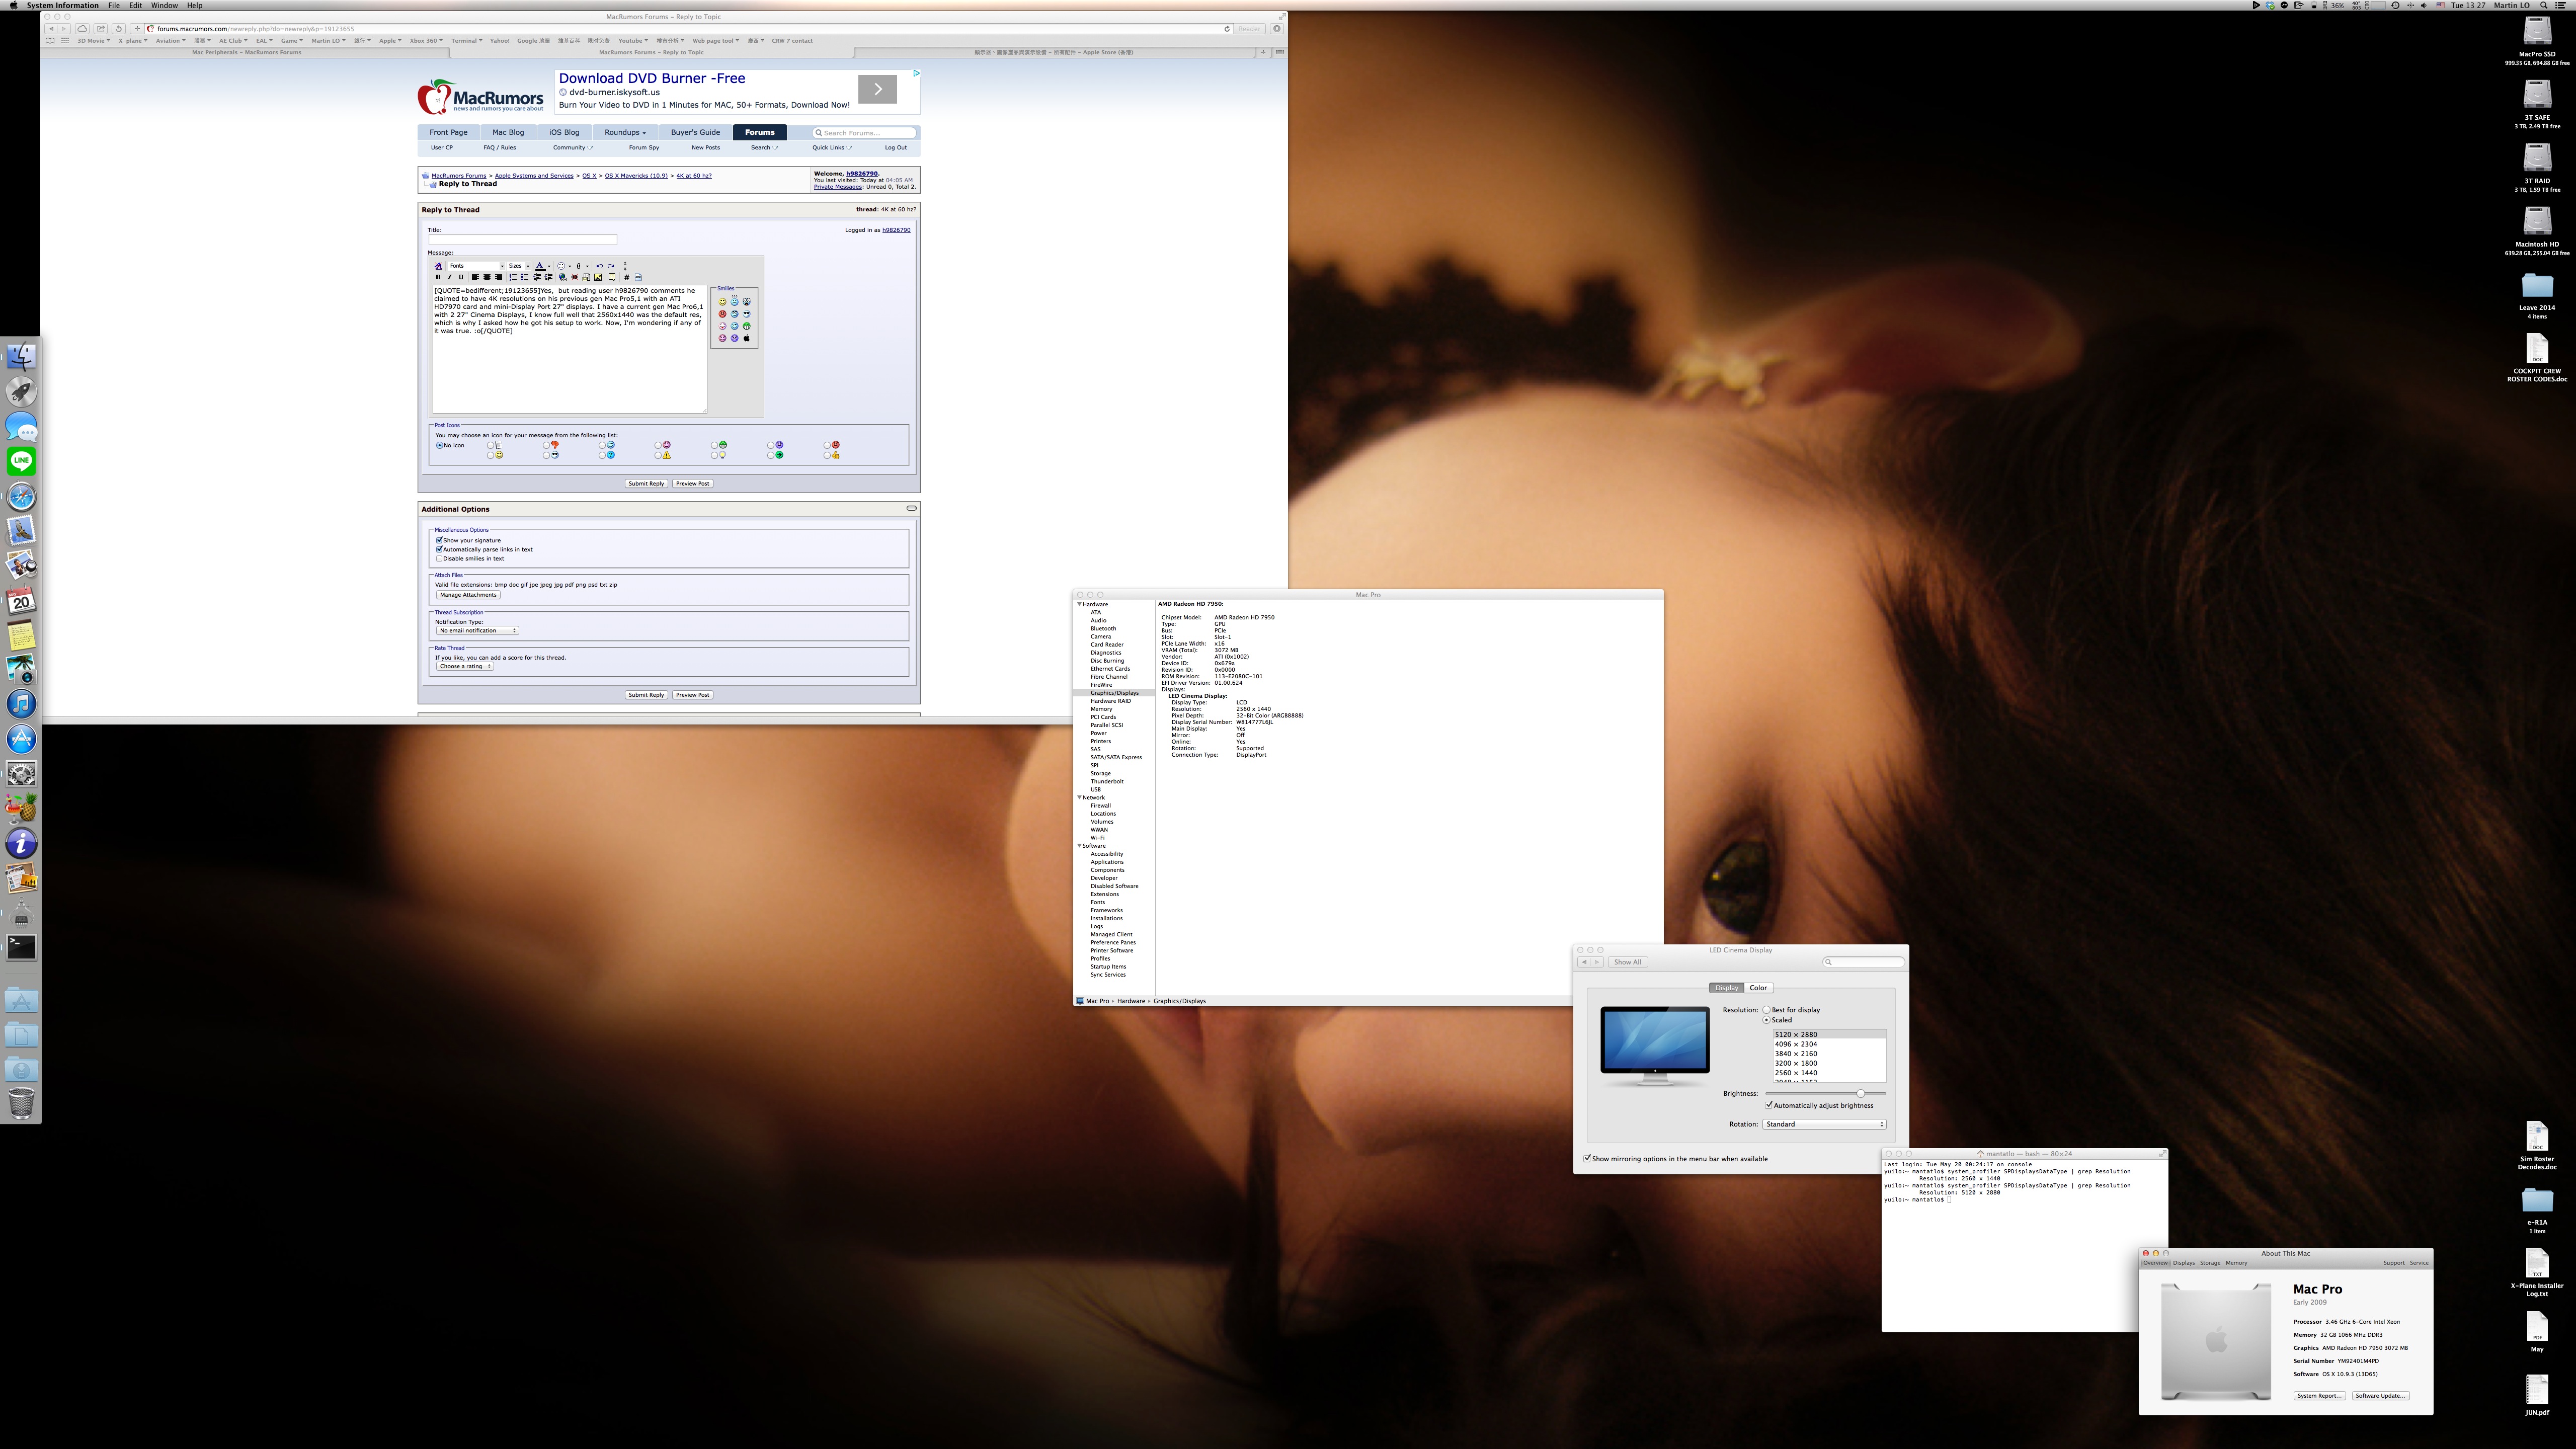
Task: Click the PHP tags icon
Action: pos(638,277)
